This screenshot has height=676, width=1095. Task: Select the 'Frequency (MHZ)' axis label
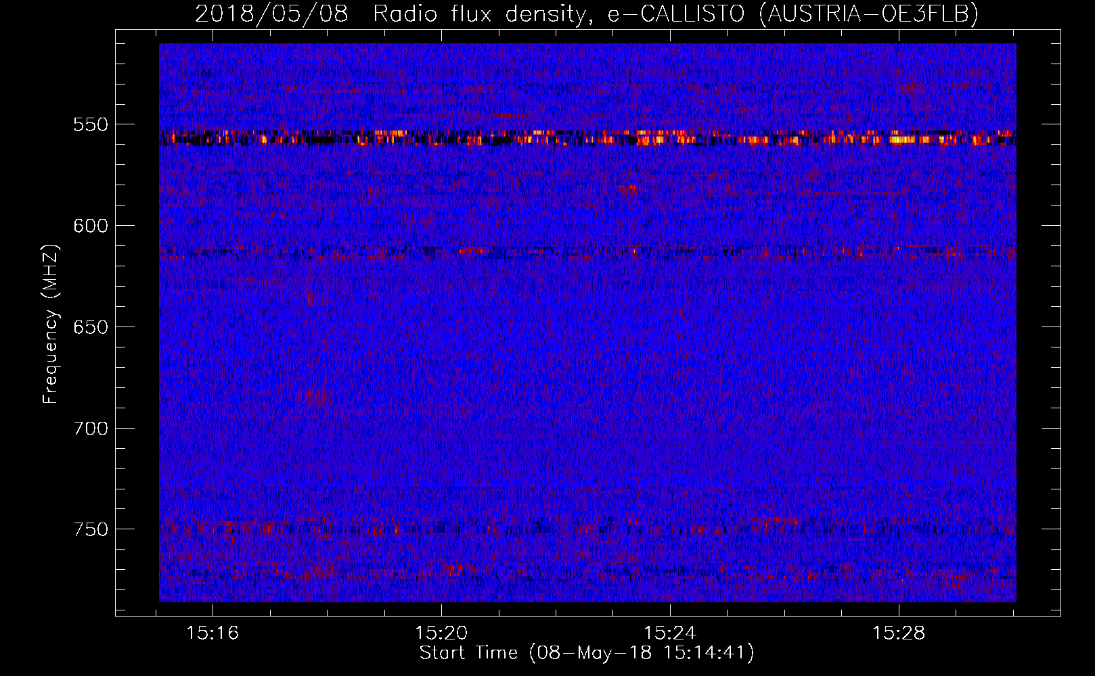pos(51,324)
